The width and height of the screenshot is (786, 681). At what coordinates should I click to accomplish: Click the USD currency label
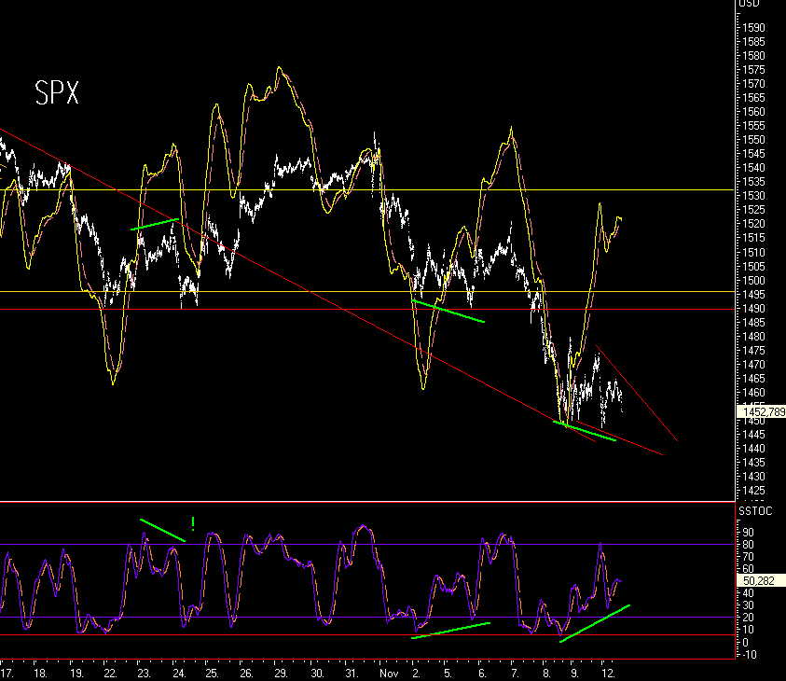pyautogui.click(x=748, y=4)
